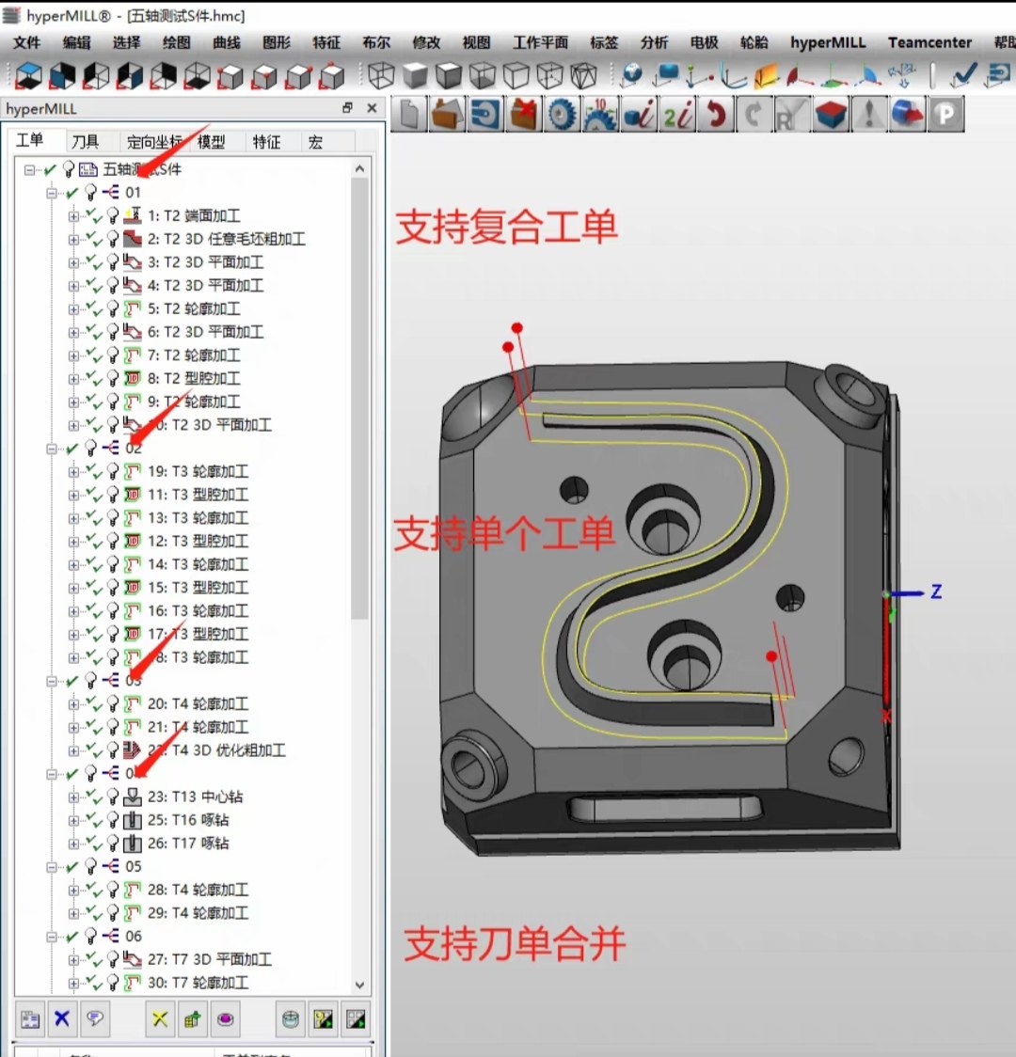Select the blue '2i' info icon
The height and width of the screenshot is (1057, 1016).
[676, 114]
